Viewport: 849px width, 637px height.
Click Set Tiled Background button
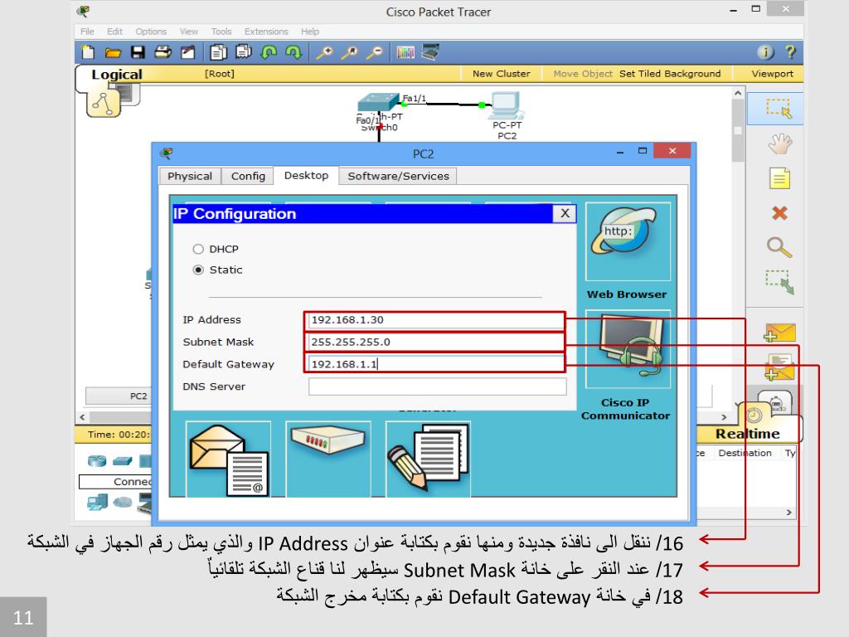[670, 74]
